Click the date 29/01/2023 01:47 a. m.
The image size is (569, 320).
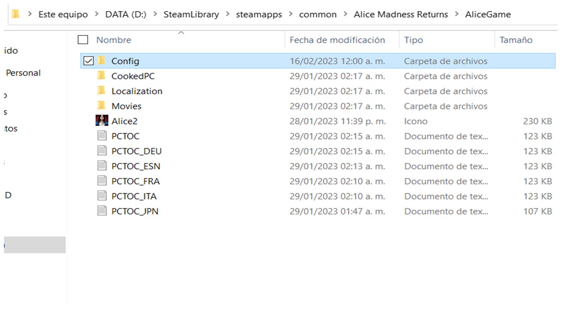337,212
